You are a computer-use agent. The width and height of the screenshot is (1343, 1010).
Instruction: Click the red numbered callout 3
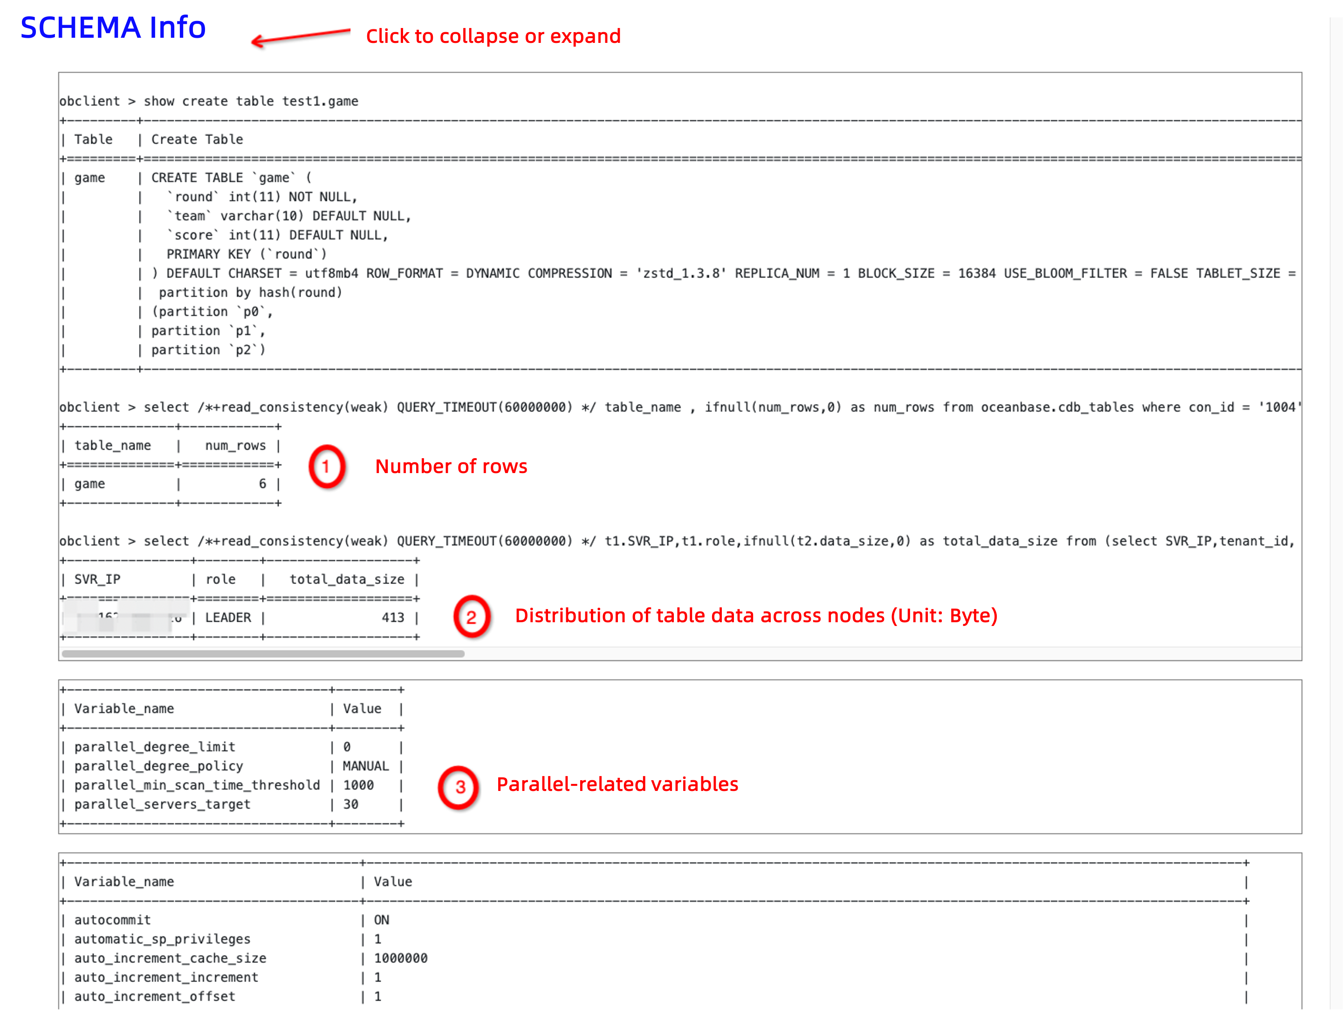pos(459,786)
